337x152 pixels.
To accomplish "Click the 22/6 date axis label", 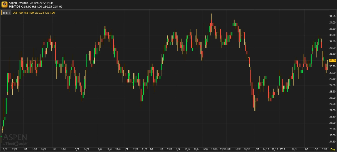I will 118,149.
